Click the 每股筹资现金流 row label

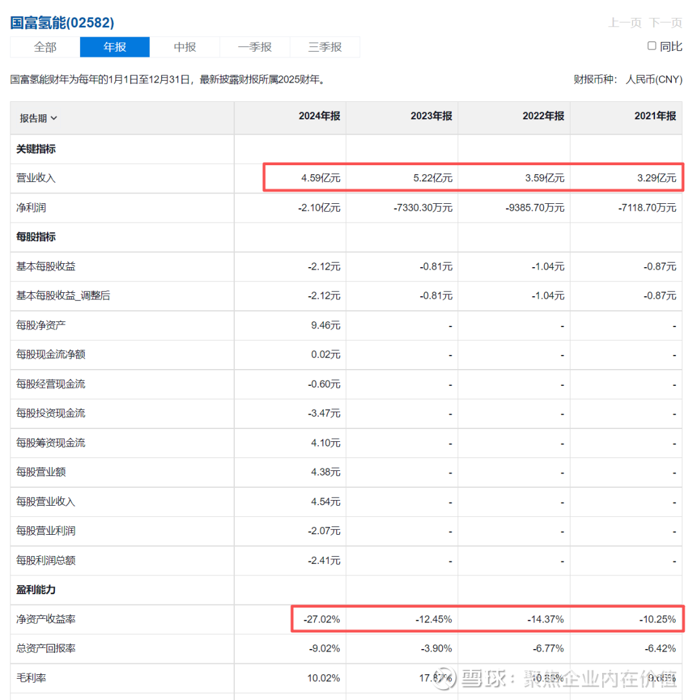point(50,443)
